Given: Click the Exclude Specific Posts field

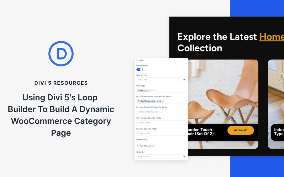Looking at the screenshot, I should coord(161,133).
